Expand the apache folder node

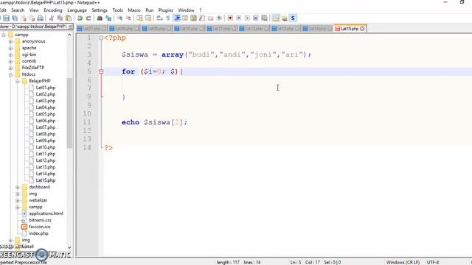10,48
